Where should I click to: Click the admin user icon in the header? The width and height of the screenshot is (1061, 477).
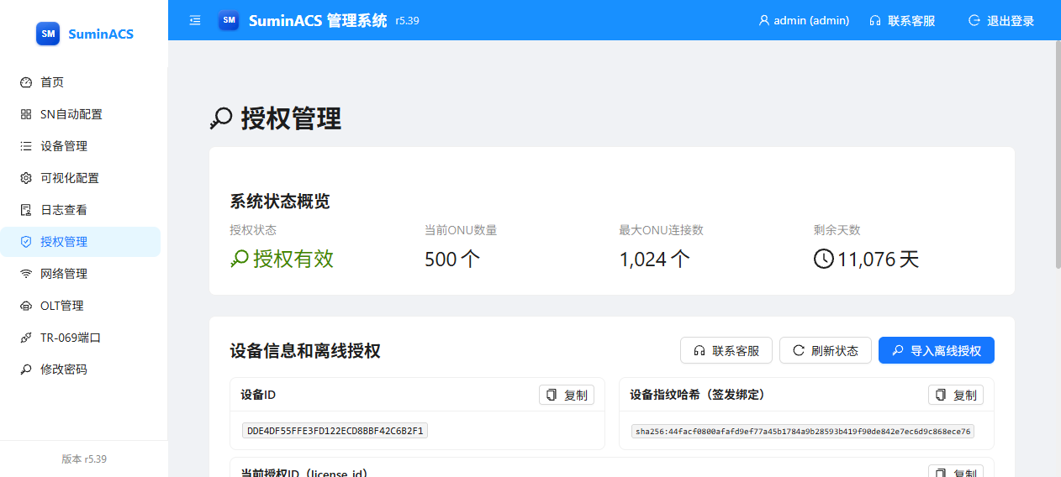pos(764,20)
